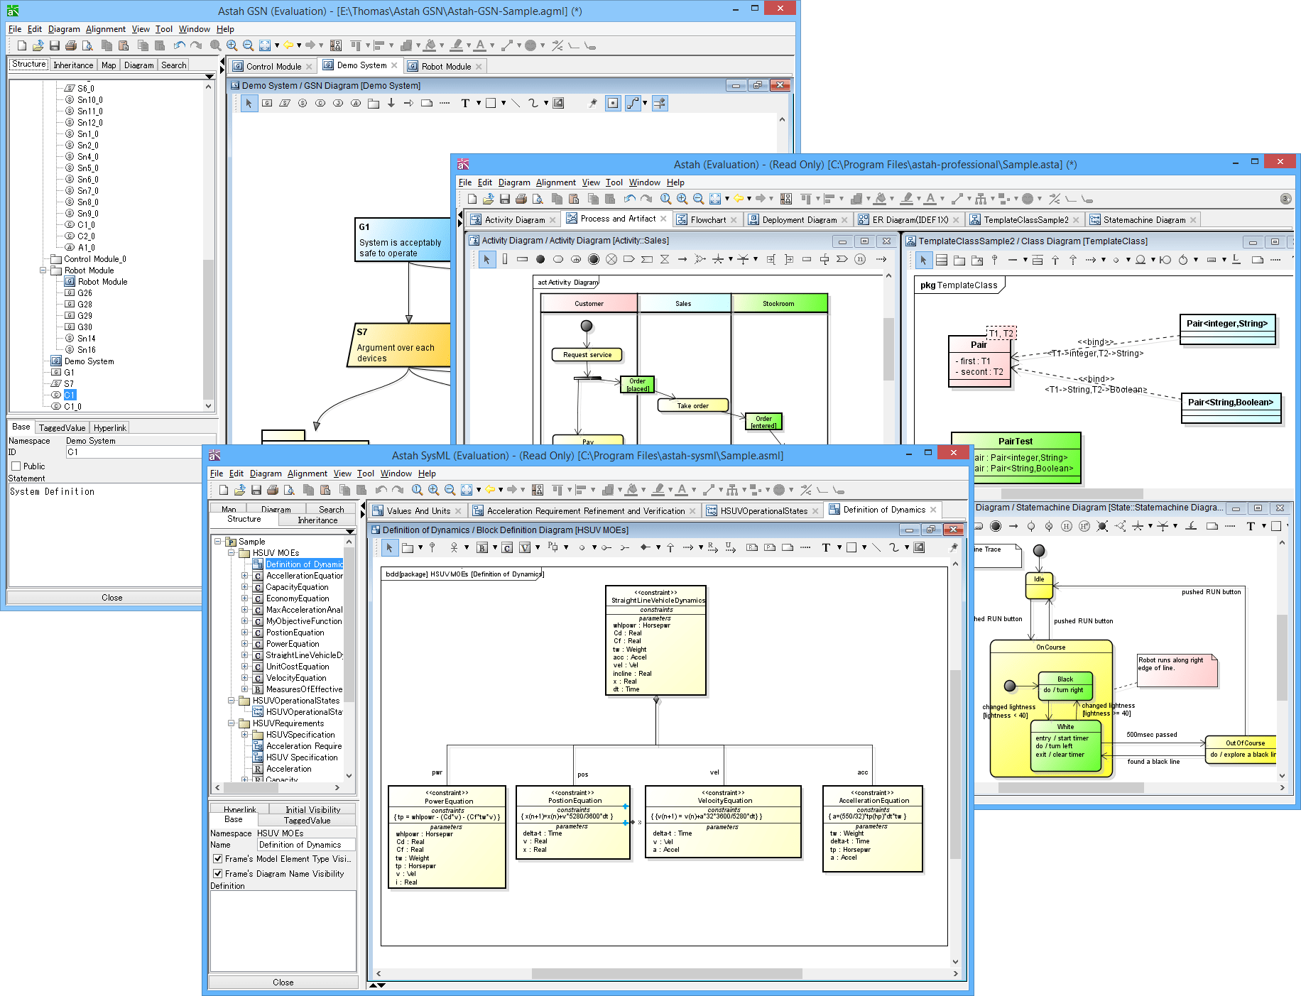Toggle the Public checkbox in GSN property panel
1301x996 pixels.
[16, 466]
